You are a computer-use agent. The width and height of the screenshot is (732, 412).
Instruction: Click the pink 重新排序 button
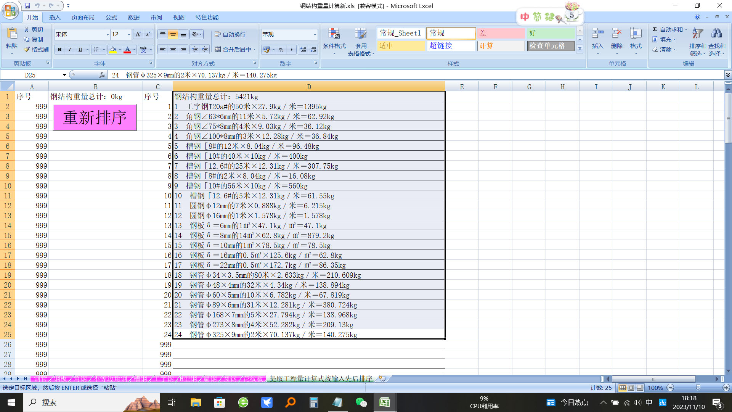[95, 117]
